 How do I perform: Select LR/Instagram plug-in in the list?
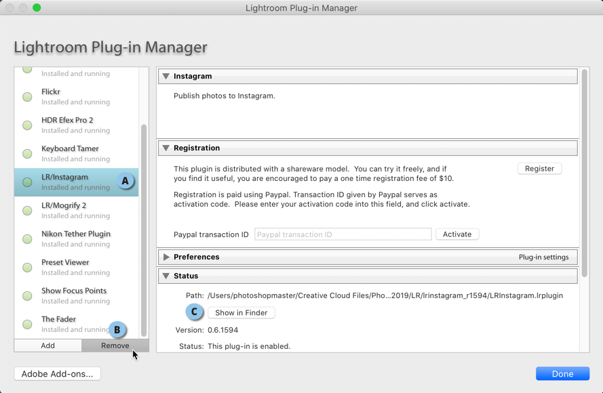[x=76, y=182]
